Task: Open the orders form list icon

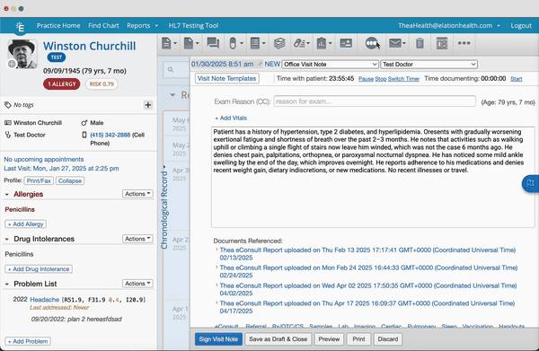Action: 255,43
